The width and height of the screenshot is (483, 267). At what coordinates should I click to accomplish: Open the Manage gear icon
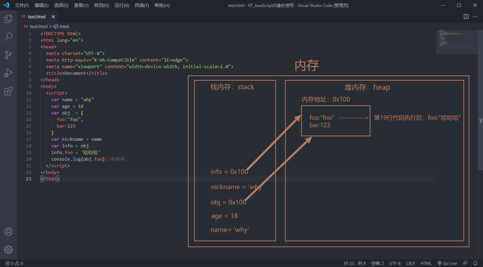tap(8, 250)
